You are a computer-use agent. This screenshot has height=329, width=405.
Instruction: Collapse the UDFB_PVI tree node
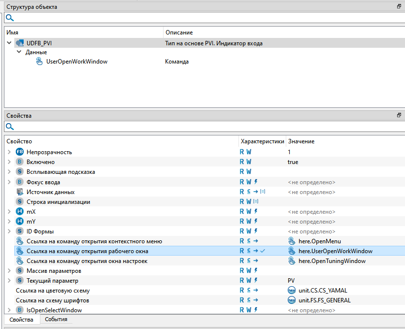(x=9, y=43)
